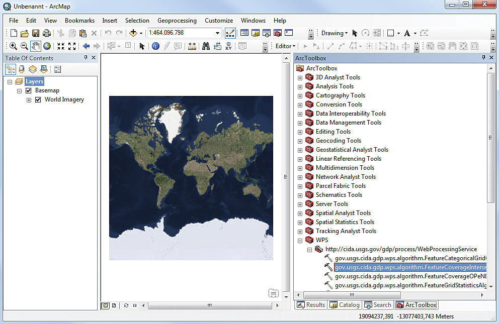Click the Save document icon
This screenshot has height=324, width=499.
coord(36,33)
